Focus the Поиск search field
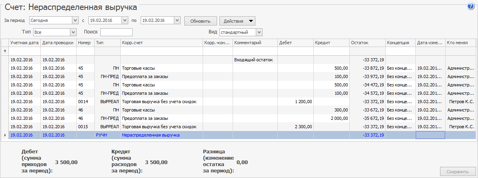The image size is (478, 178). click(x=116, y=32)
